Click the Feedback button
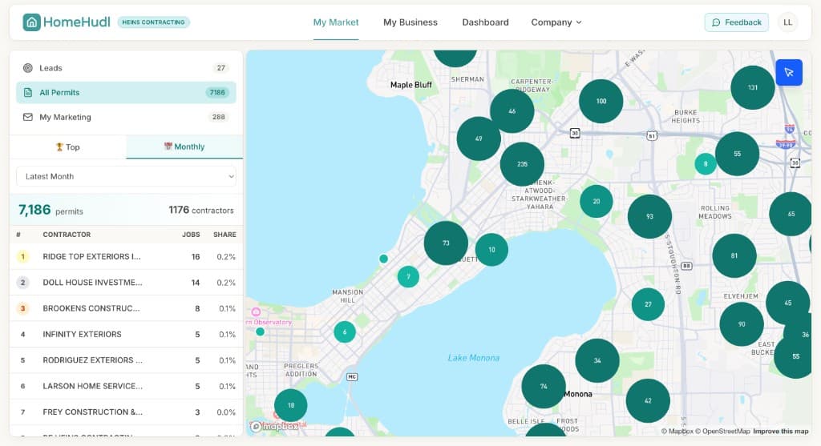The width and height of the screenshot is (821, 446). tap(736, 22)
